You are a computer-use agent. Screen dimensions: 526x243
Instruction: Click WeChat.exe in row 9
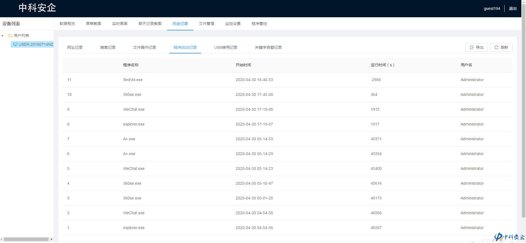point(134,109)
